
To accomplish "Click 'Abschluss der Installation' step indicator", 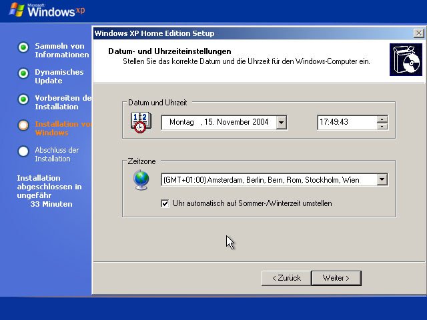I will 23,151.
